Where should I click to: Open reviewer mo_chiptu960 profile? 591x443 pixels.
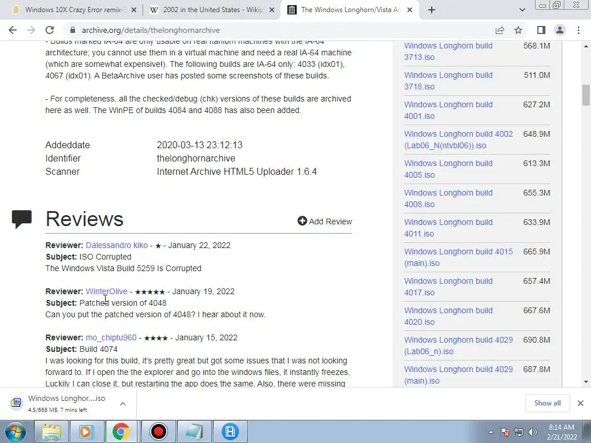[x=111, y=337]
